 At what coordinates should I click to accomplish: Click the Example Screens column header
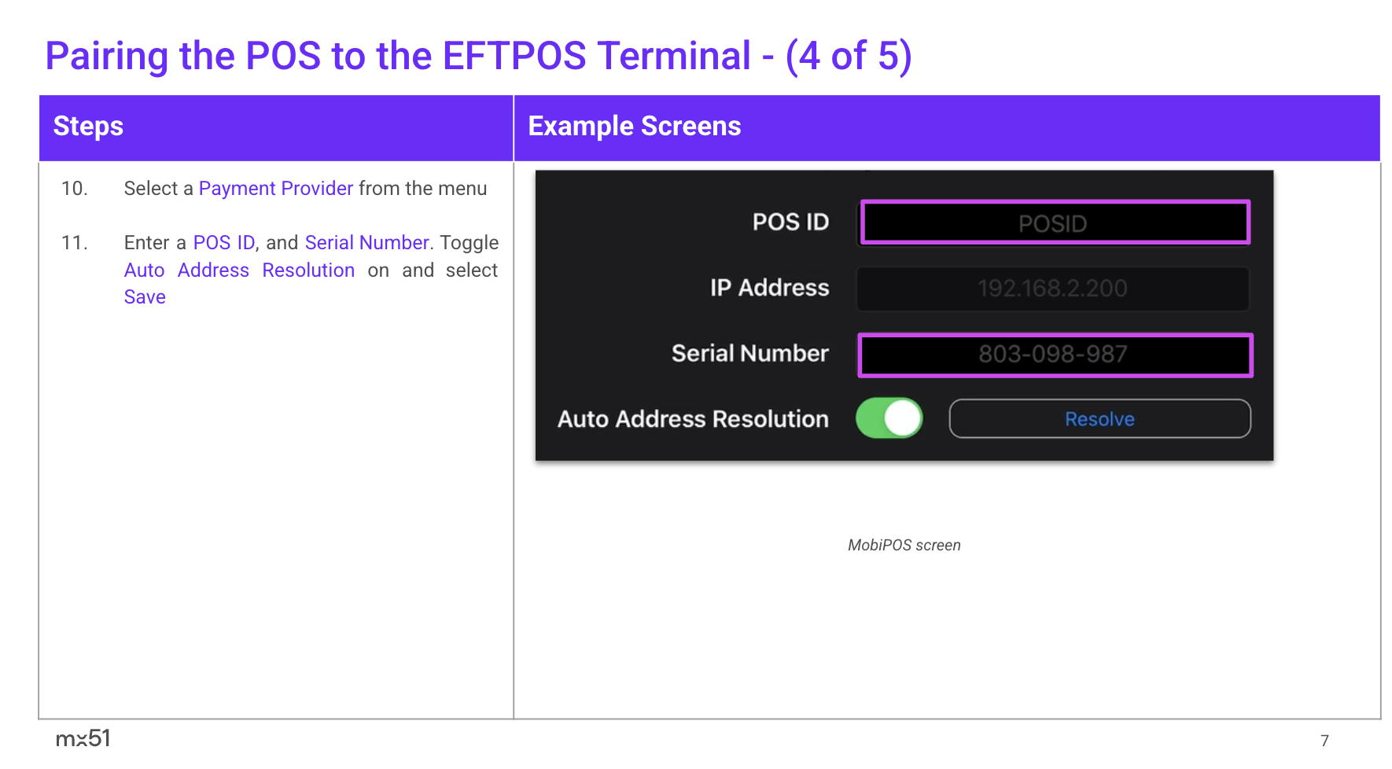634,127
